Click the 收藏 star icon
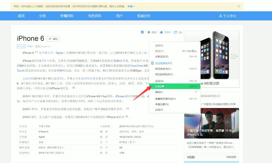Screen dimensions: 272x163 click(149, 32)
